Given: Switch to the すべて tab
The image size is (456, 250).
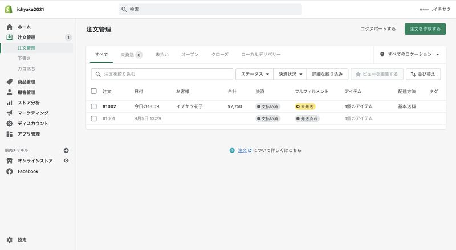Looking at the screenshot, I should point(101,54).
